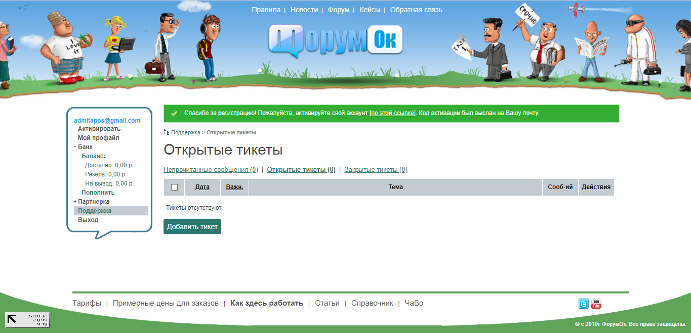691x333 pixels.
Task: Click Выход in the sidebar menu
Action: (88, 219)
